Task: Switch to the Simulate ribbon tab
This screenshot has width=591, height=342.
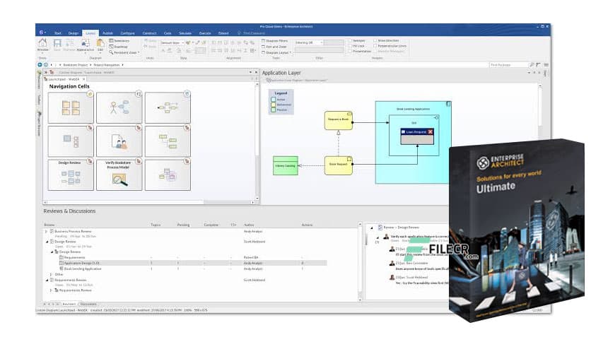Action: (x=185, y=33)
